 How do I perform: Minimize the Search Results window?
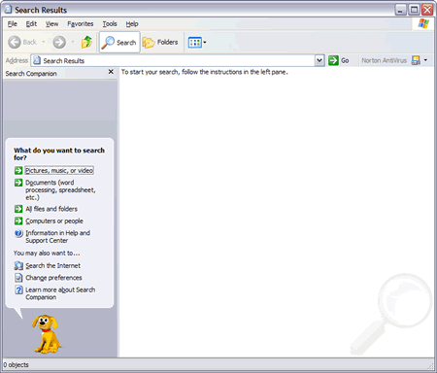coord(400,10)
